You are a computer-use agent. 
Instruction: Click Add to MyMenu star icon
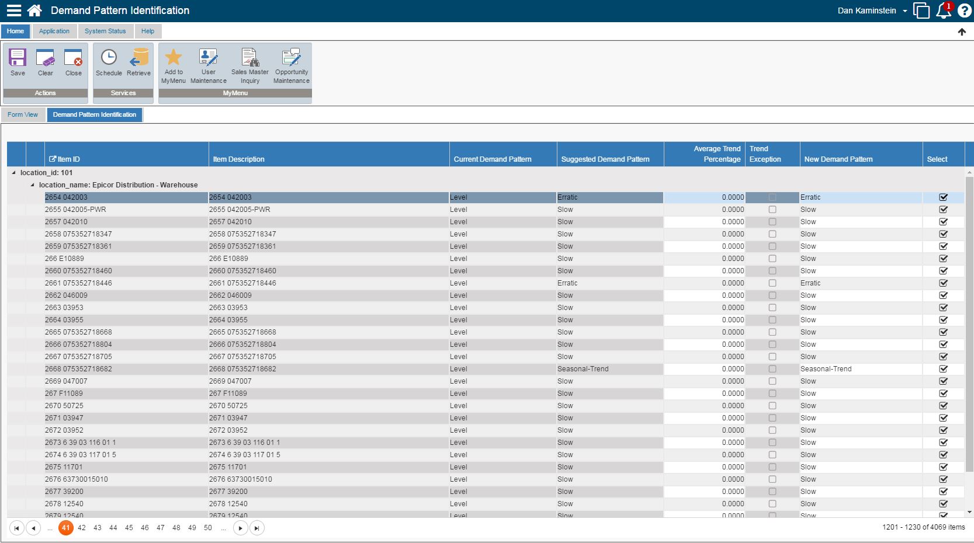tap(173, 58)
